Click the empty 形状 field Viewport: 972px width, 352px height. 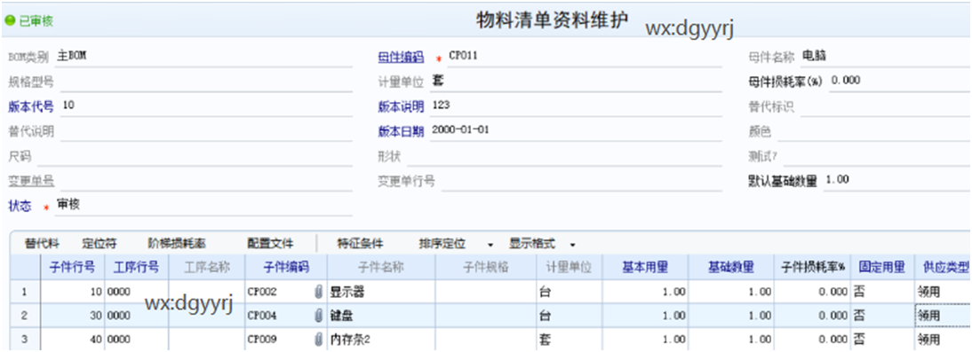point(564,156)
